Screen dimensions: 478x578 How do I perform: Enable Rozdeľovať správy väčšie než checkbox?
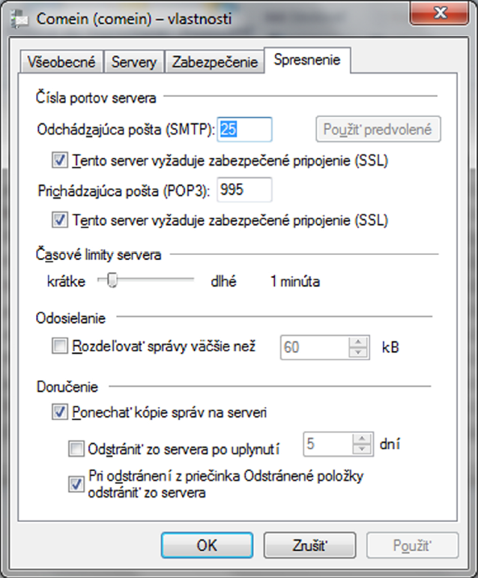(60, 346)
